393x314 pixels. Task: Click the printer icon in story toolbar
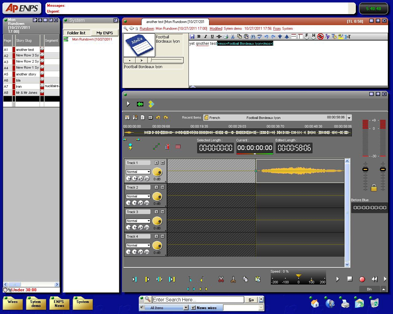point(226,36)
